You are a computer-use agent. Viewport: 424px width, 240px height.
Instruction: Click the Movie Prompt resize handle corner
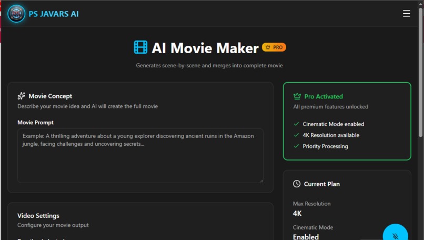pos(261,181)
